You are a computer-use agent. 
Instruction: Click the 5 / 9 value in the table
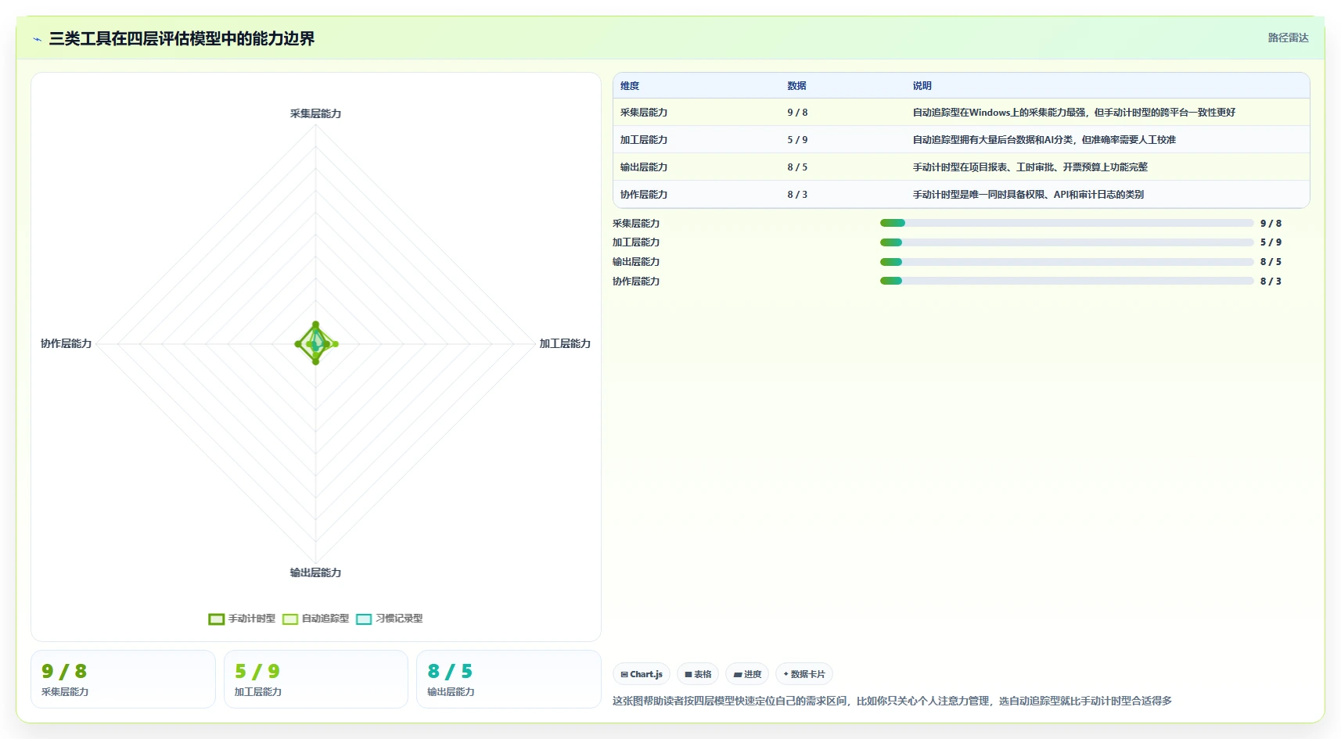[x=797, y=140]
